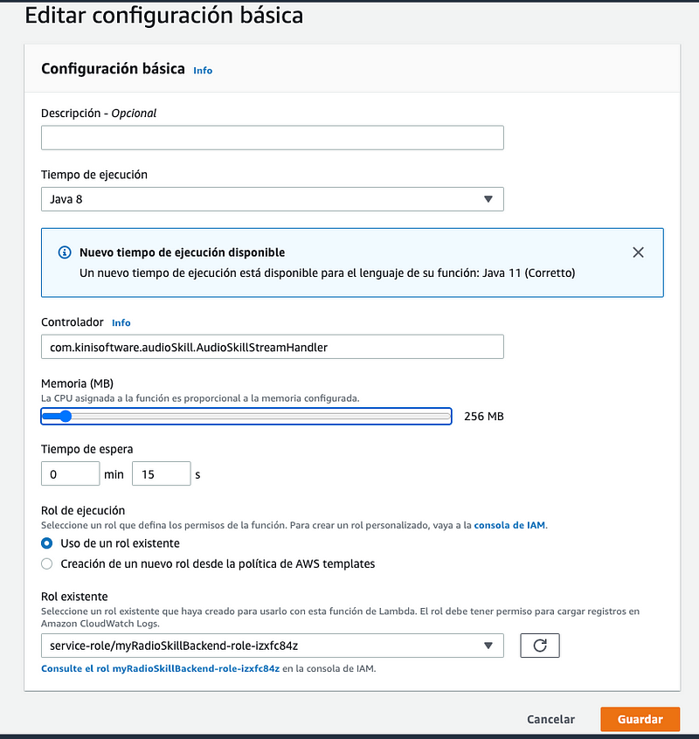
Task: Click Info link next to Controlador
Action: coord(121,322)
